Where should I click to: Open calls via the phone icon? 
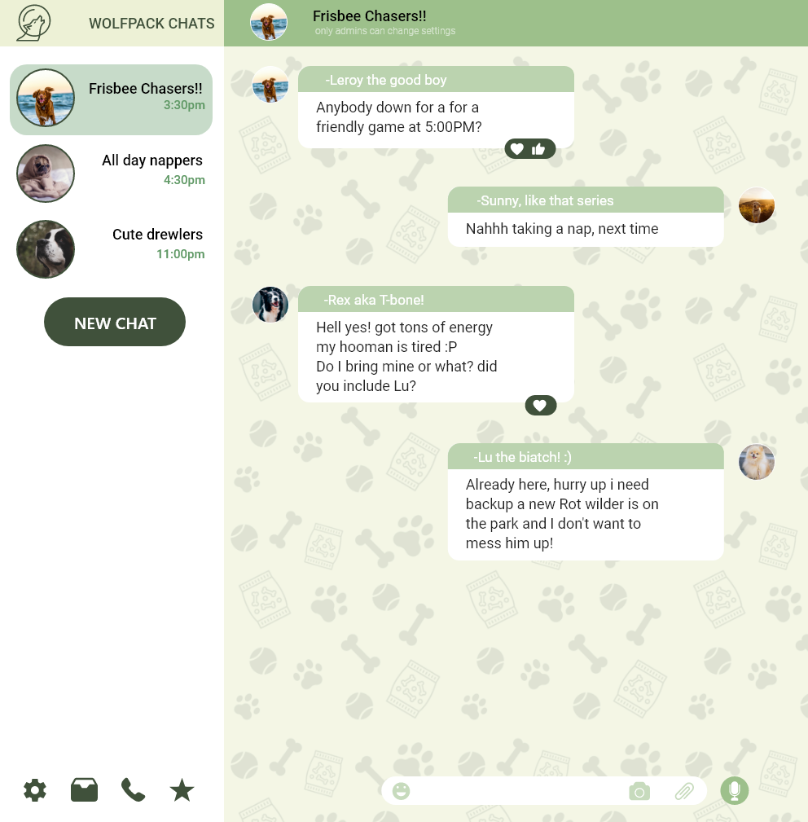click(x=133, y=790)
